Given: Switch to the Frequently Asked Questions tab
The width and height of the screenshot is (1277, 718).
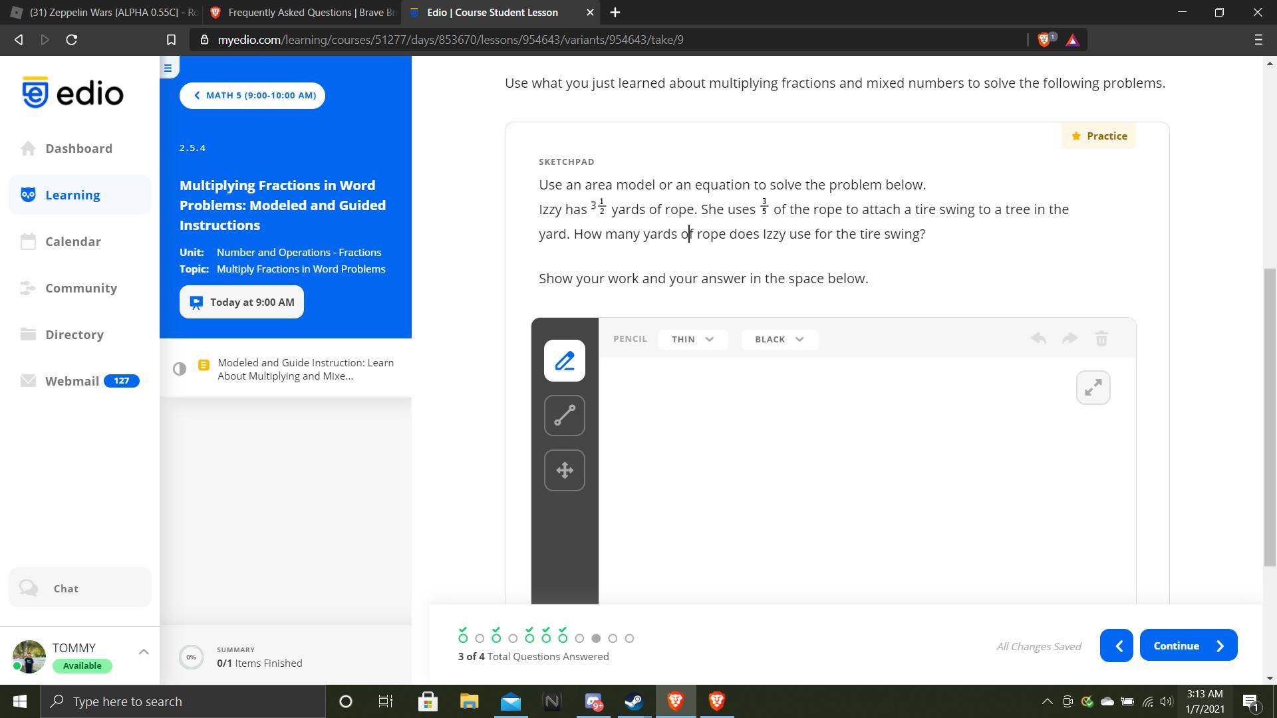Looking at the screenshot, I should (x=303, y=13).
